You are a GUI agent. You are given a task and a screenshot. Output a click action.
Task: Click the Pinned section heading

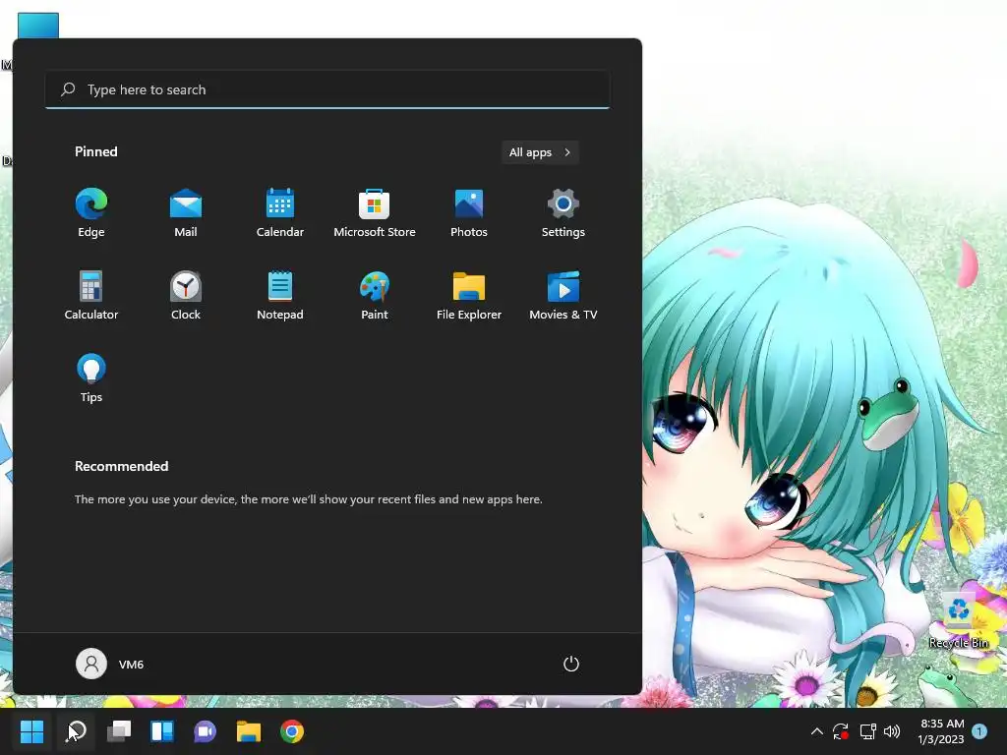pos(96,151)
